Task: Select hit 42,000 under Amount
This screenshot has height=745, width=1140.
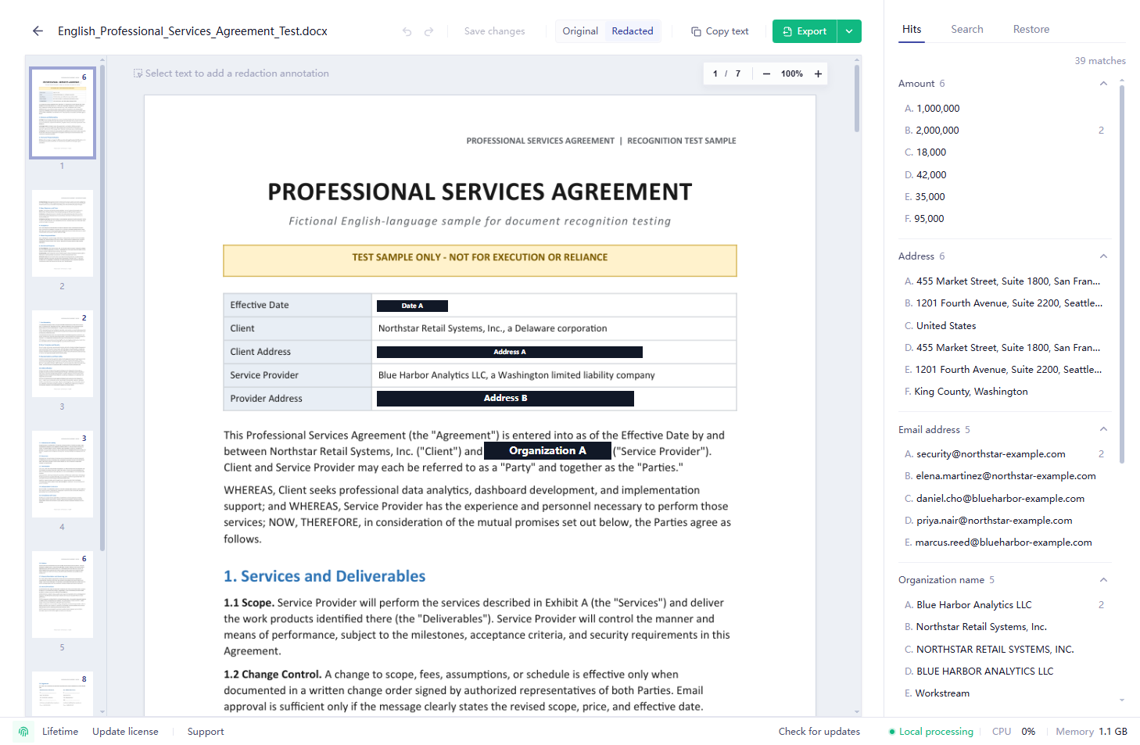Action: click(x=1005, y=175)
